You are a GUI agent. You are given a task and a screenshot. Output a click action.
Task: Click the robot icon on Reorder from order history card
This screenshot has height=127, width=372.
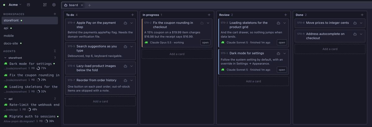coord(125,80)
